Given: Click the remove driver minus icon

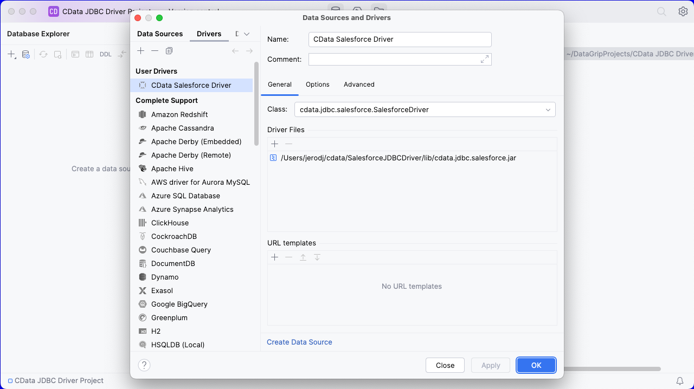Looking at the screenshot, I should coord(155,51).
